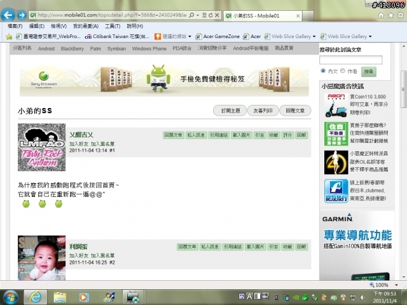This screenshot has height=305, width=407.
Task: Open Acer GameZone bookmark
Action: tap(217, 37)
